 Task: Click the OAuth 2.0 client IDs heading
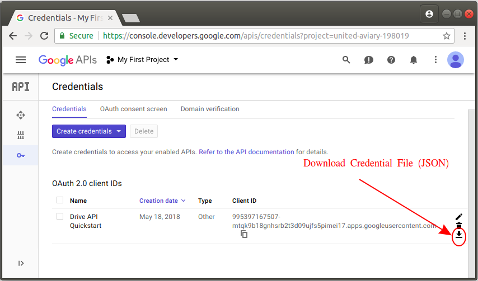tap(87, 184)
